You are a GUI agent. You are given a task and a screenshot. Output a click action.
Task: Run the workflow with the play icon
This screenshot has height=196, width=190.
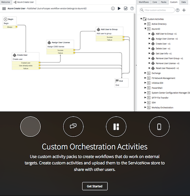click(x=119, y=8)
